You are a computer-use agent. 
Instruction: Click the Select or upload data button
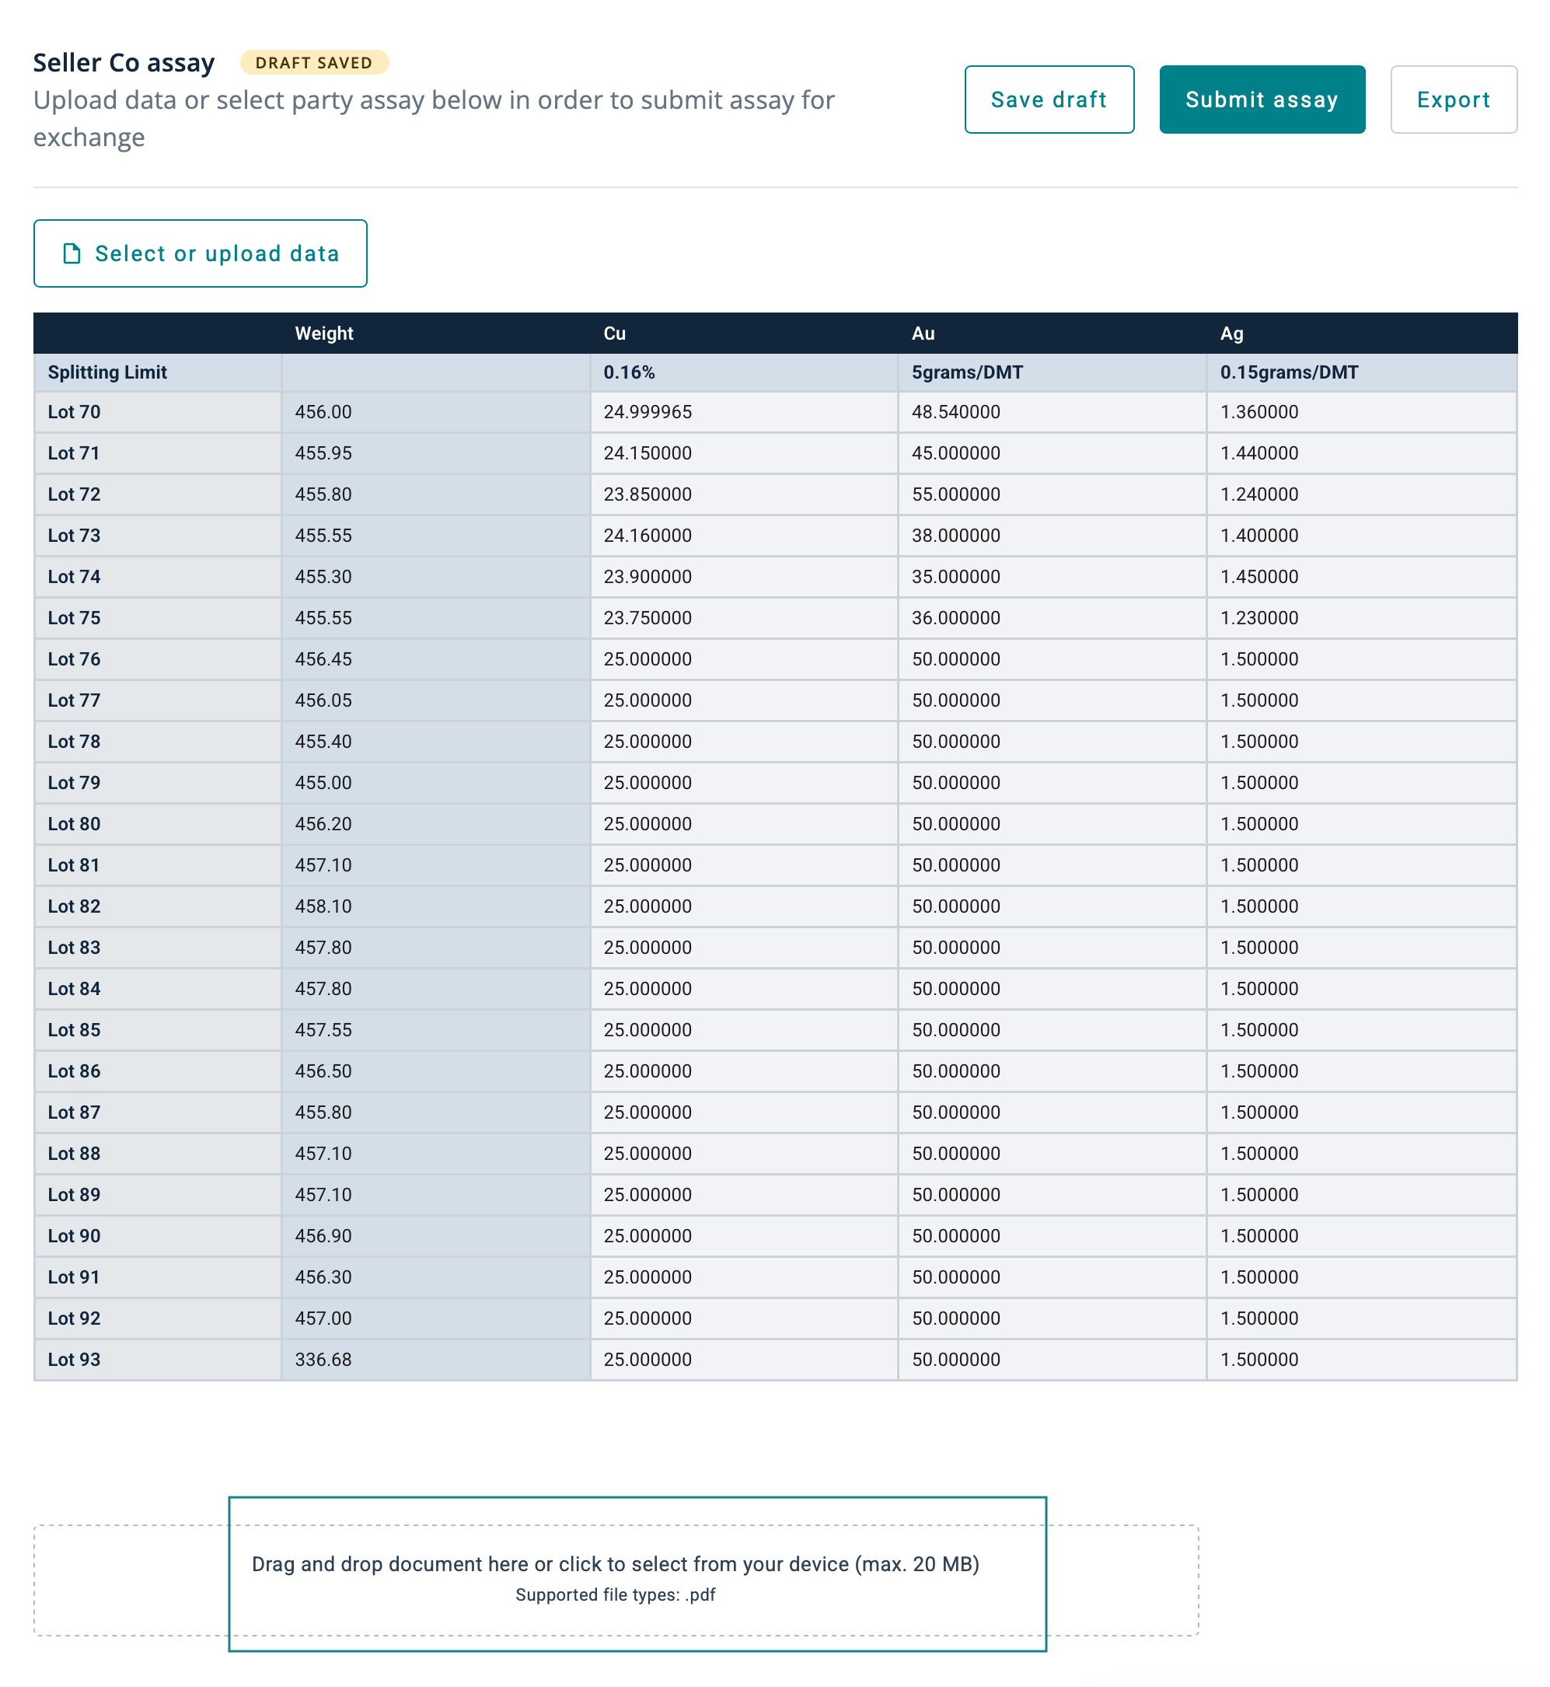(201, 253)
